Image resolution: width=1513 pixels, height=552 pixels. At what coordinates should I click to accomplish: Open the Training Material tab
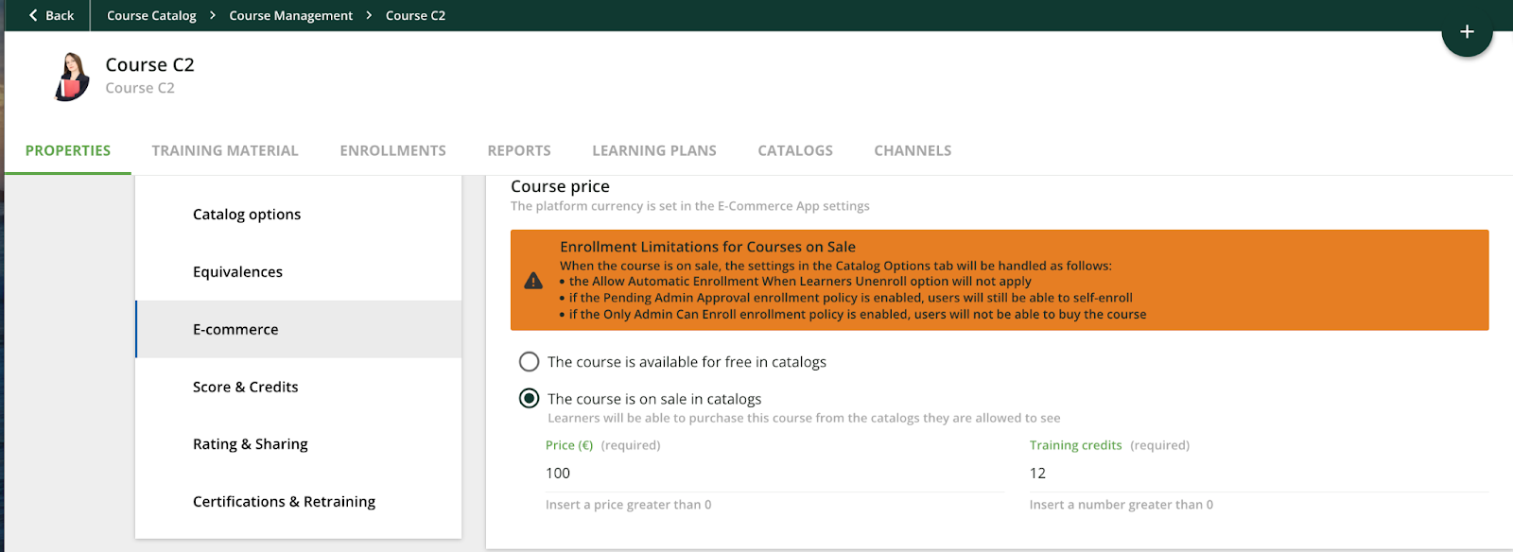(x=225, y=150)
